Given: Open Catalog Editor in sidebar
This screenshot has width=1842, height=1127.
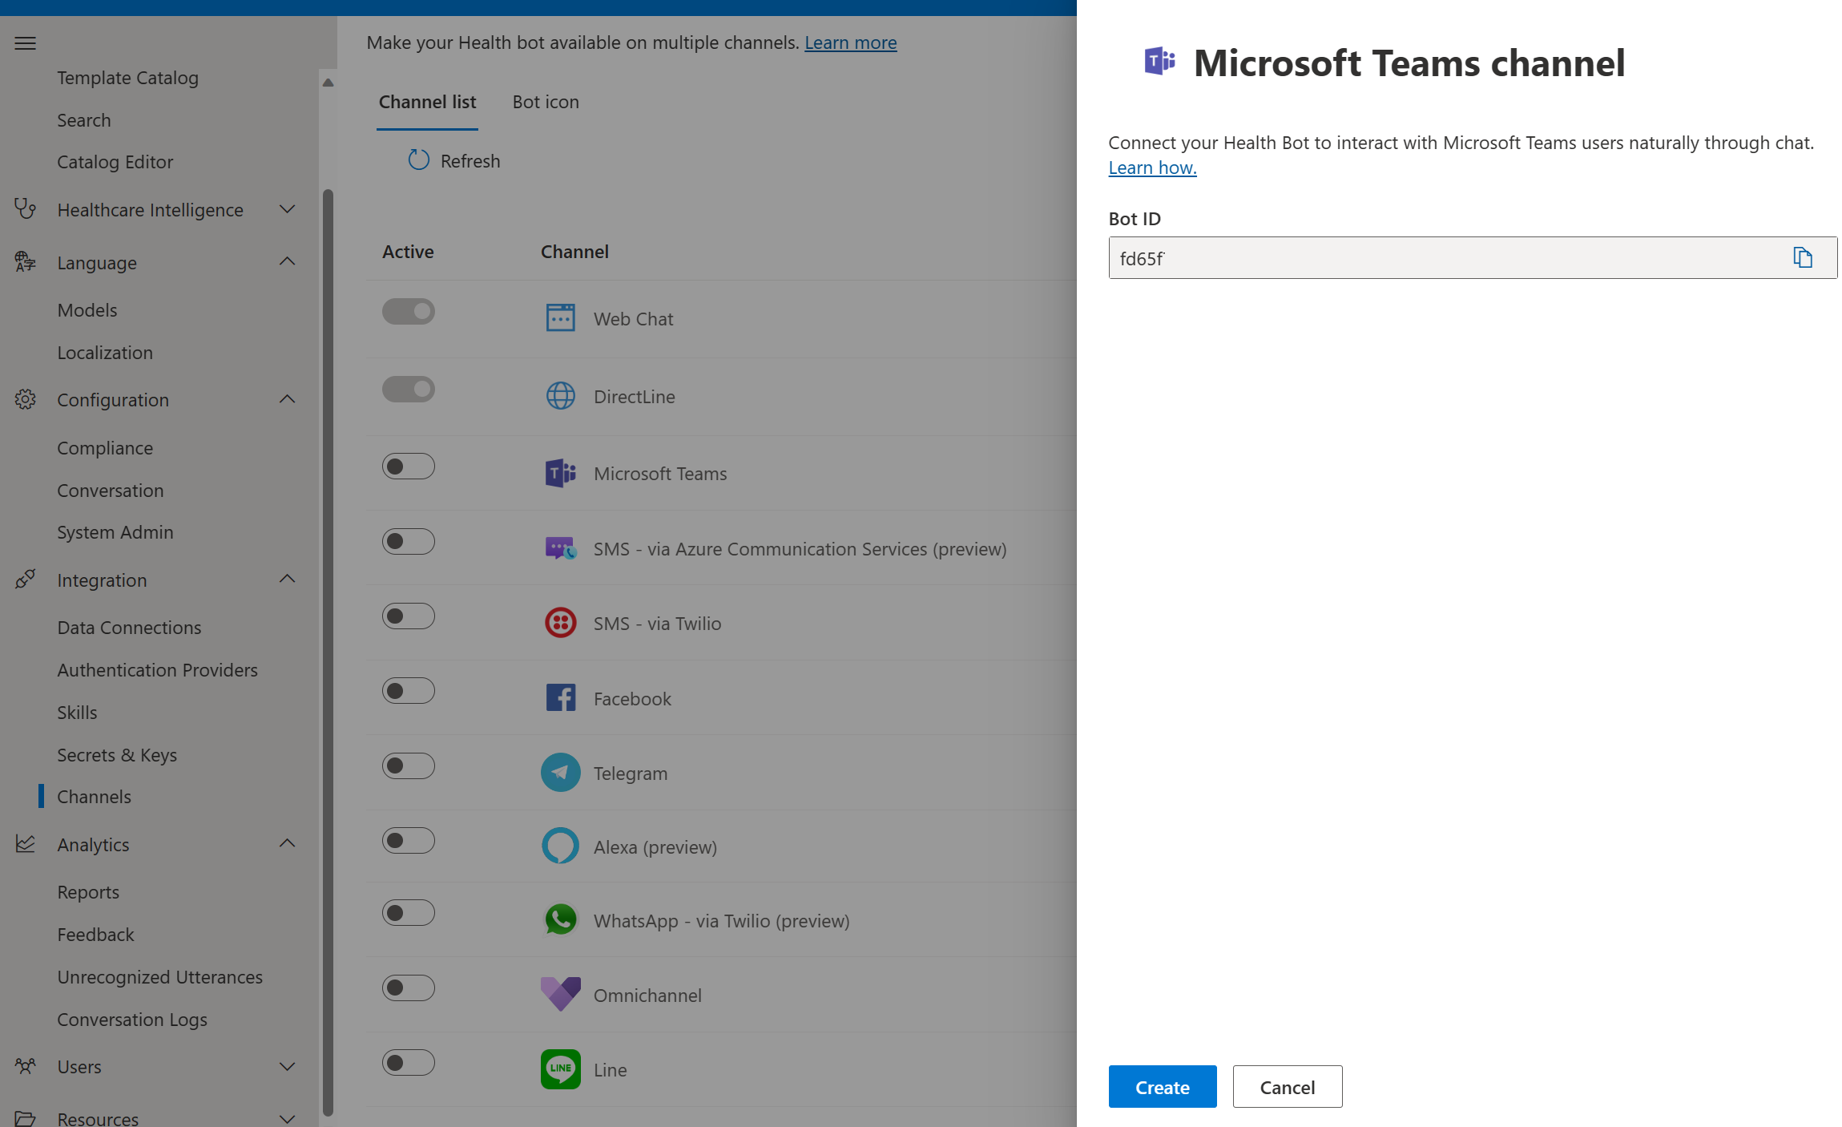Looking at the screenshot, I should click(x=115, y=162).
